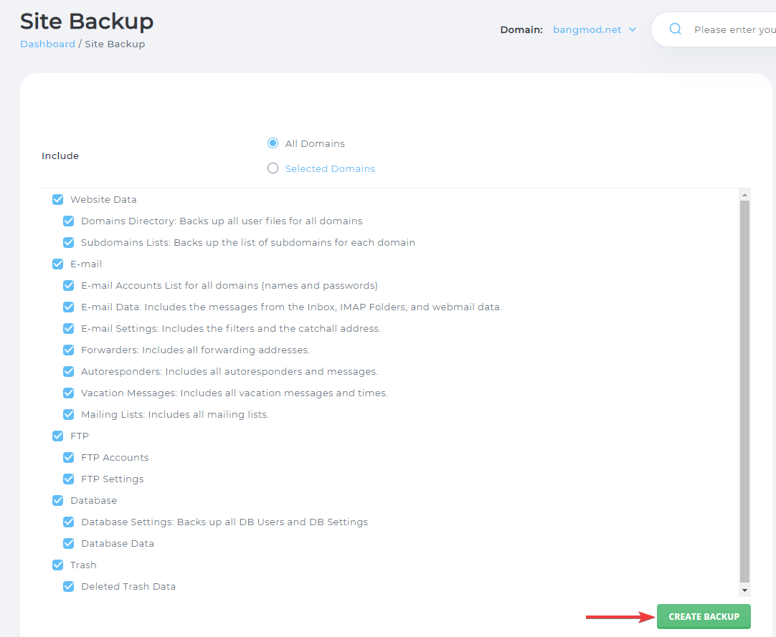
Task: Toggle the Vacation Messages checkbox
Action: [x=69, y=393]
